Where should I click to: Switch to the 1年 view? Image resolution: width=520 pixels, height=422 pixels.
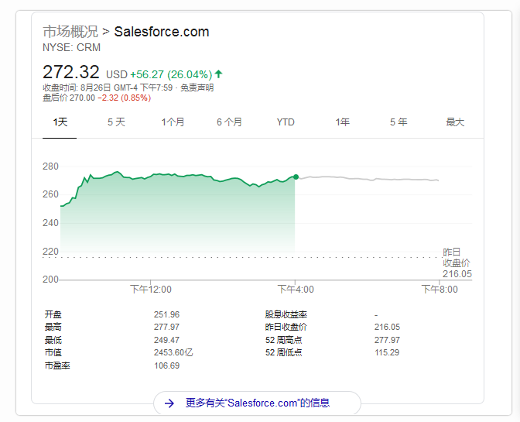[342, 122]
